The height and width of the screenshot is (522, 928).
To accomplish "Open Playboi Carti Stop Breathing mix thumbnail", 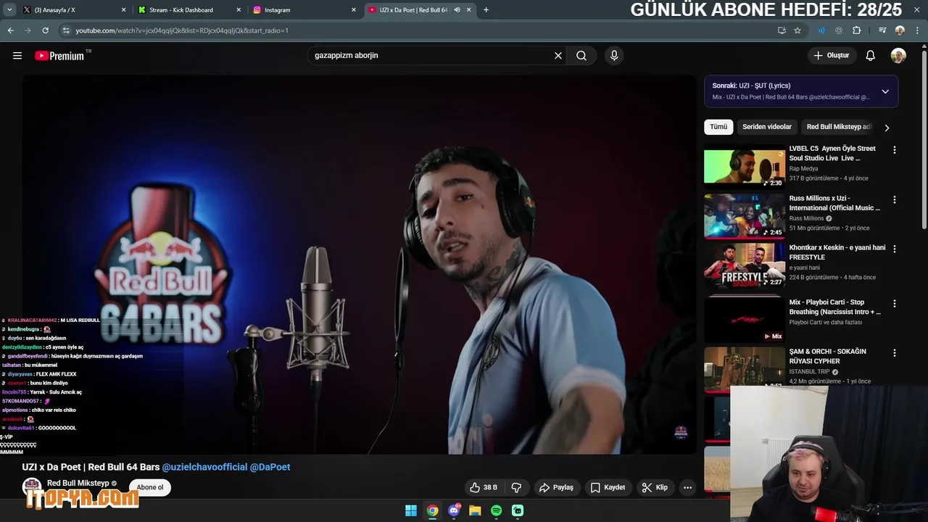I will pyautogui.click(x=745, y=318).
